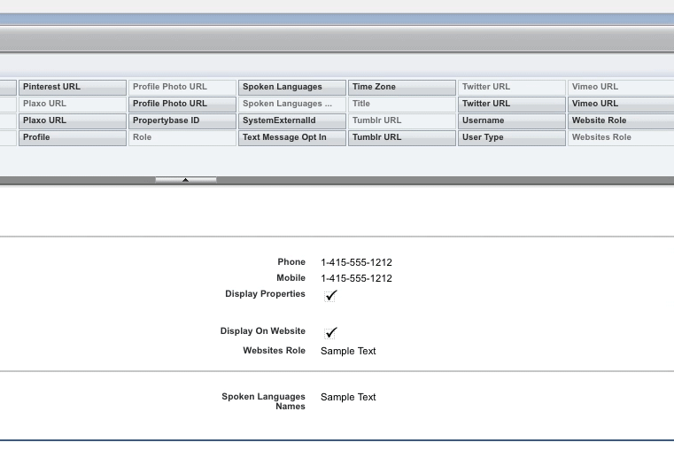The height and width of the screenshot is (458, 674).
Task: Toggle the Display On Website checkbox
Action: click(x=330, y=333)
